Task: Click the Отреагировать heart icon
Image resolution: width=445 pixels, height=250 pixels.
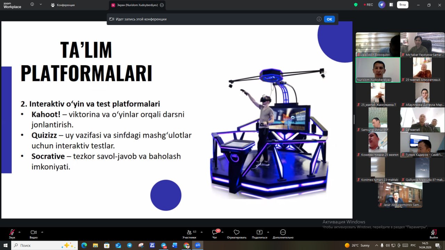Action: tap(236, 233)
